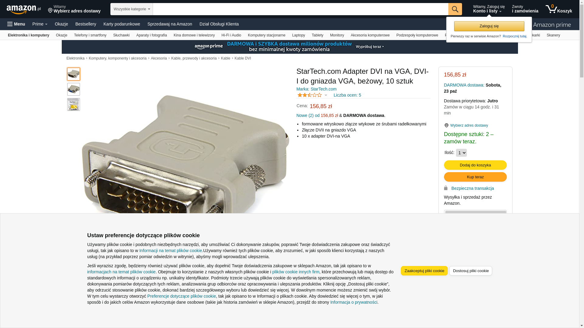Click the star rating icons
Screen dimensions: 584x328
click(x=310, y=95)
